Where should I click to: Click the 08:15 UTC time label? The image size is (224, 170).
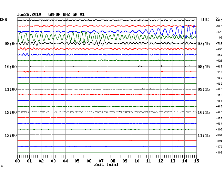pos(204,67)
